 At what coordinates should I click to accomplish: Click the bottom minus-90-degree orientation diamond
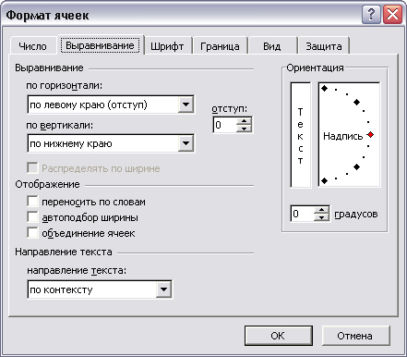[x=324, y=181]
